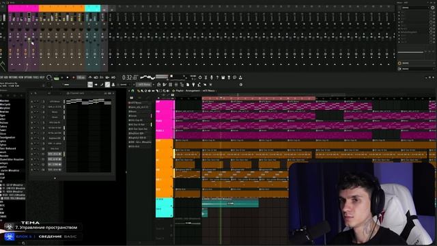Click the View channel rack toolbar icon

[171, 85]
